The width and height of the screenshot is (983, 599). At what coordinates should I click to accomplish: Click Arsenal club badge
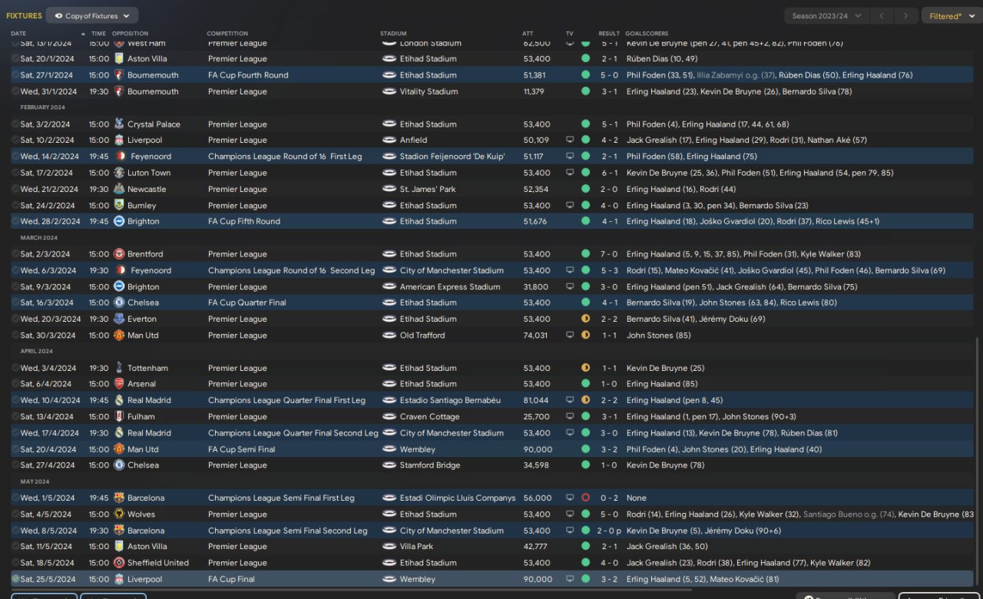point(119,384)
